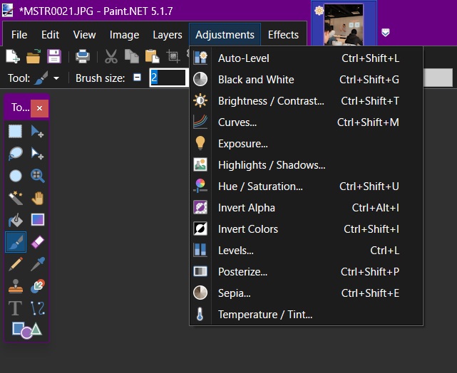457x373 pixels.
Task: Click the Paste clipboard icon
Action: (x=153, y=56)
